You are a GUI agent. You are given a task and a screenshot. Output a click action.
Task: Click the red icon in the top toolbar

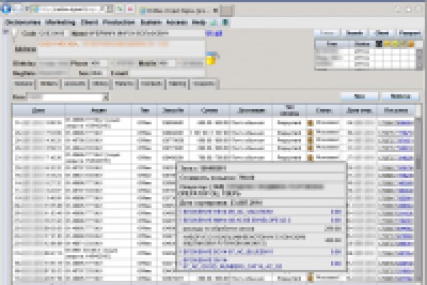click(130, 9)
